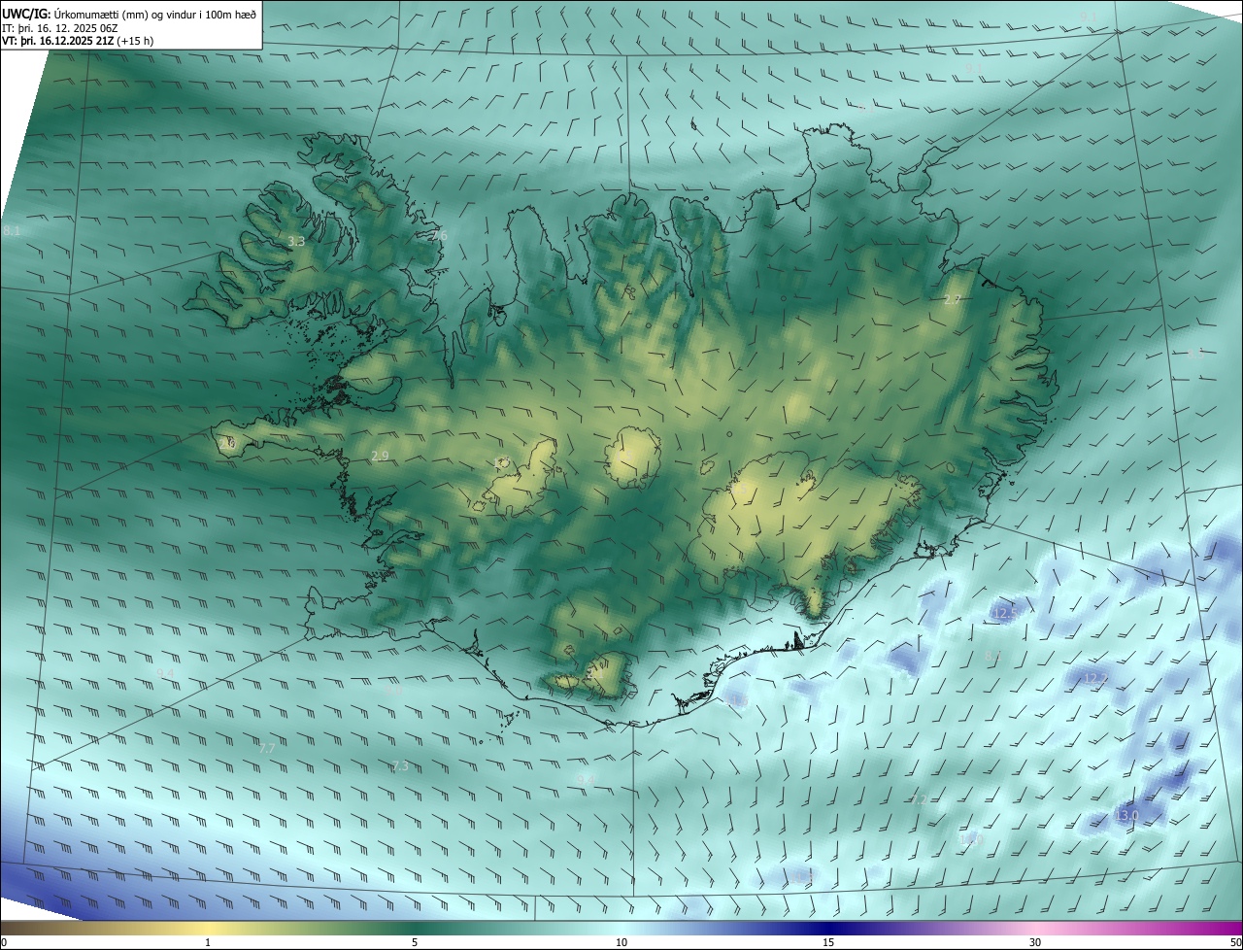The image size is (1243, 950).
Task: Click the 2.7 value in northeast Iceland
Action: point(952,300)
